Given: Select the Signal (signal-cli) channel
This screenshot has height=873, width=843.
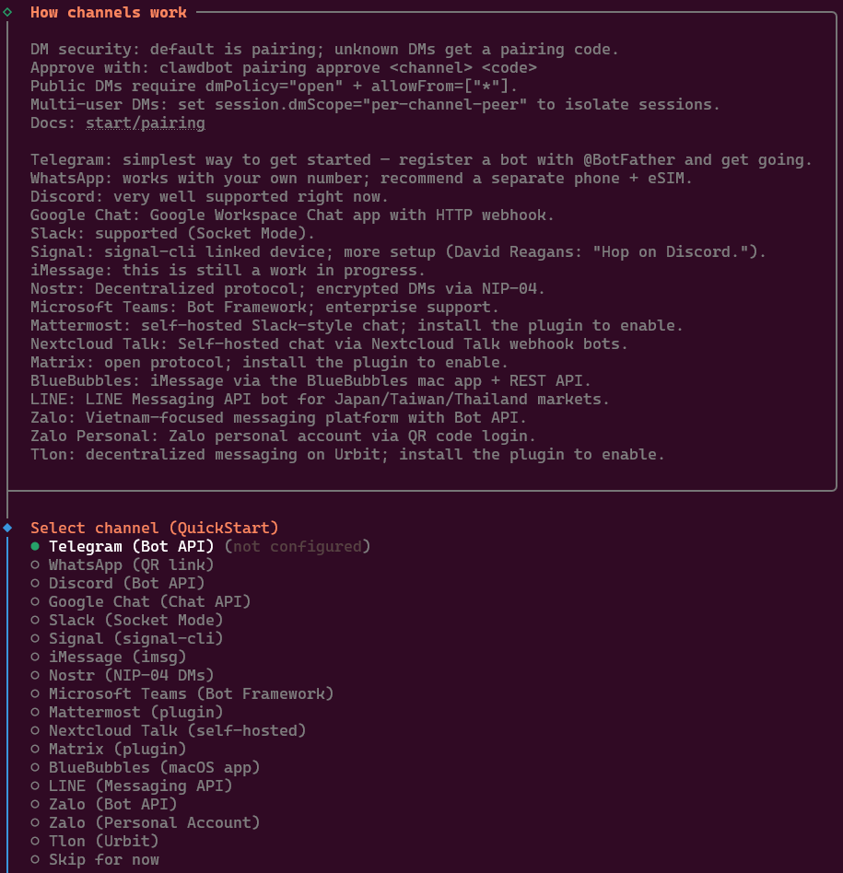Looking at the screenshot, I should [135, 638].
